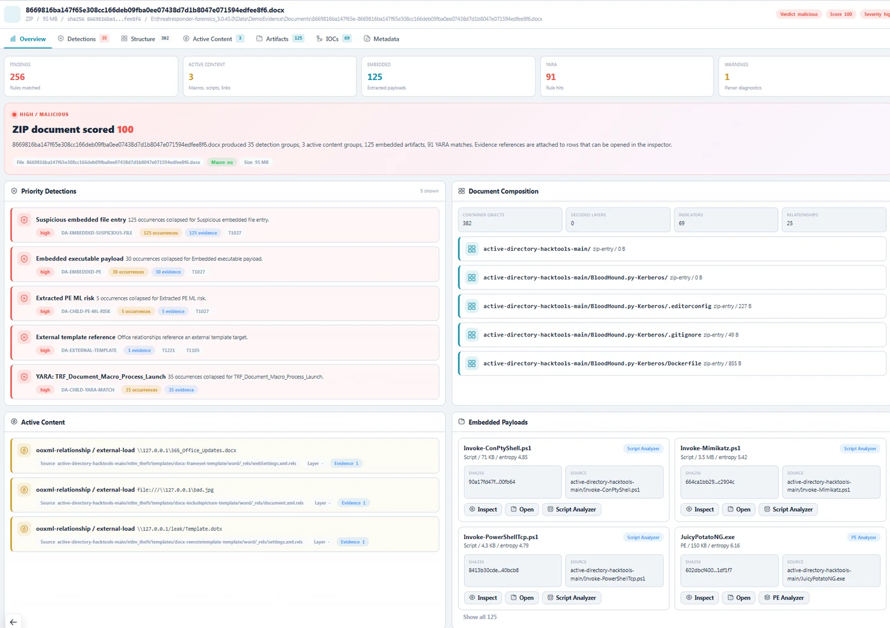Viewport: 890px width, 628px height.
Task: Open Invoke-PowerShellTcp.ps1 payload
Action: tap(522, 598)
